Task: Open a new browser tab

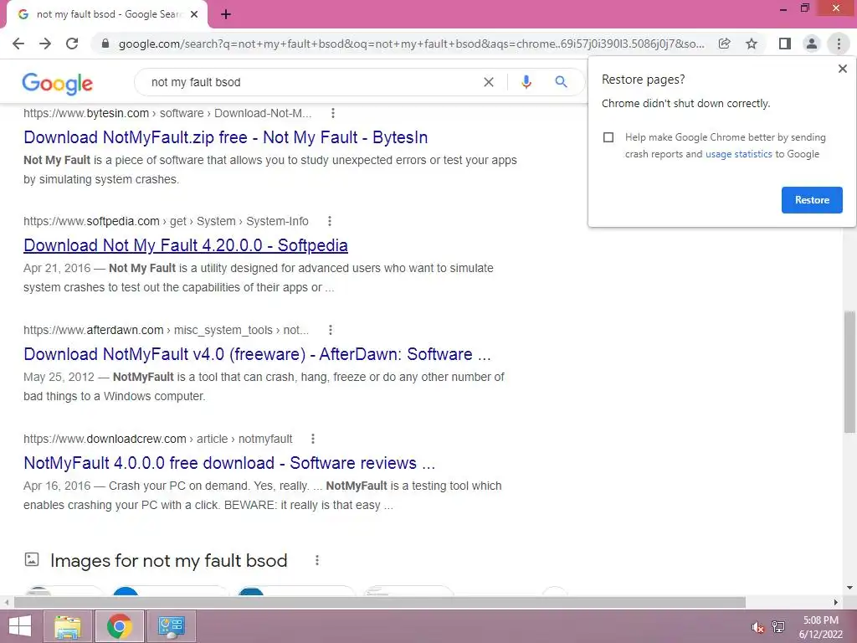Action: [226, 15]
